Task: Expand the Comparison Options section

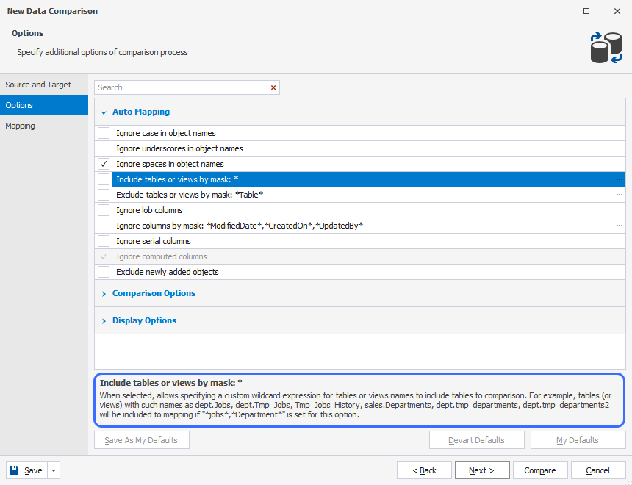Action: [x=104, y=293]
